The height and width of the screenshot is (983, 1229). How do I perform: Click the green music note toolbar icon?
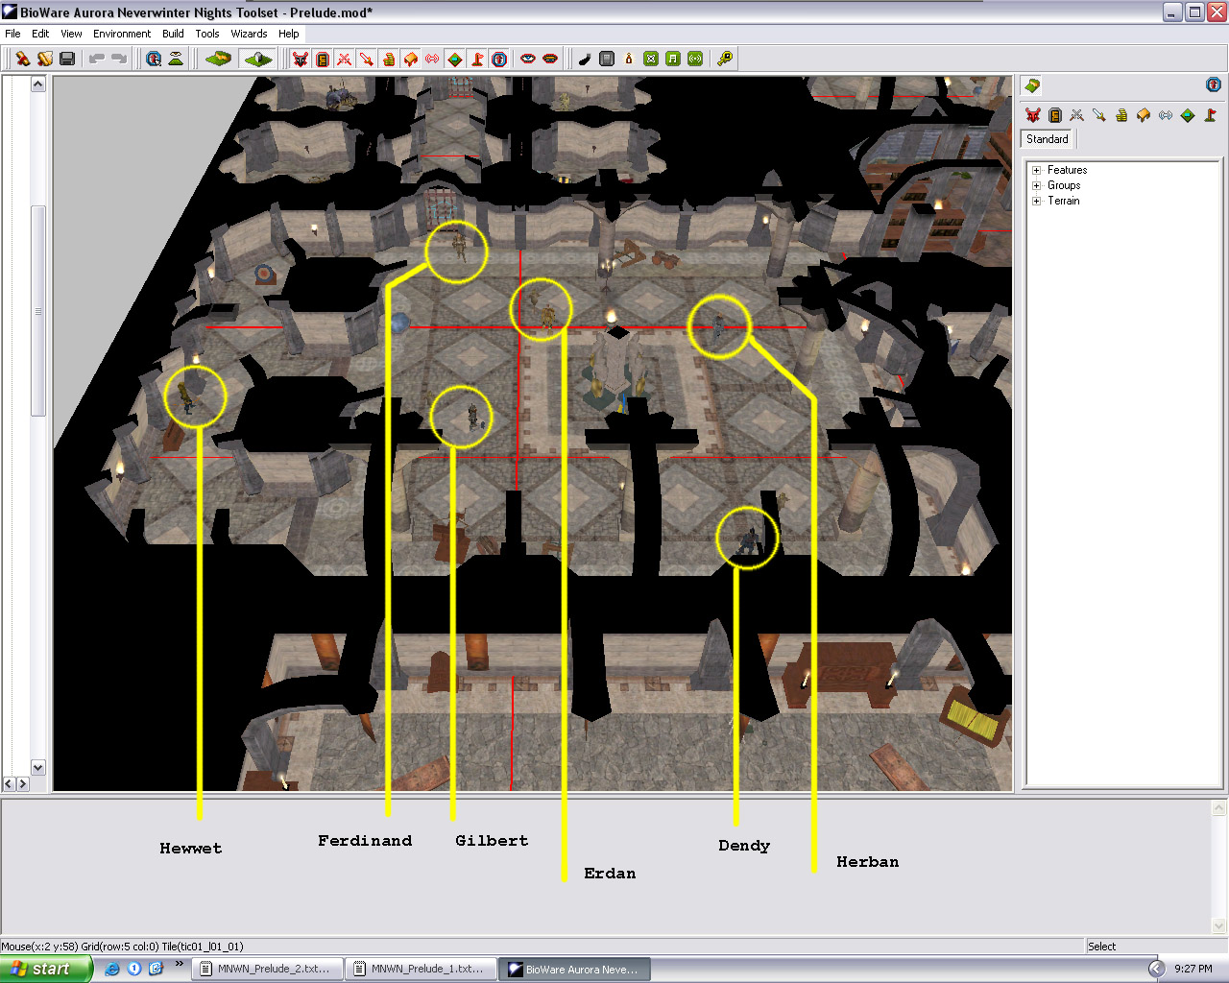click(673, 59)
